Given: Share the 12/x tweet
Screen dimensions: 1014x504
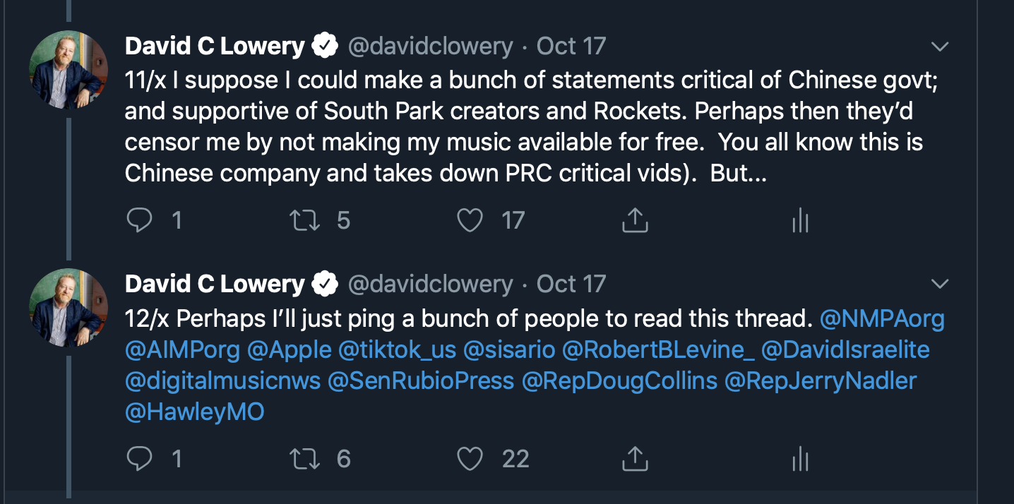Looking at the screenshot, I should (x=634, y=460).
